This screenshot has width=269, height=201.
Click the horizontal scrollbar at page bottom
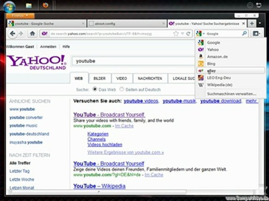pos(99,192)
